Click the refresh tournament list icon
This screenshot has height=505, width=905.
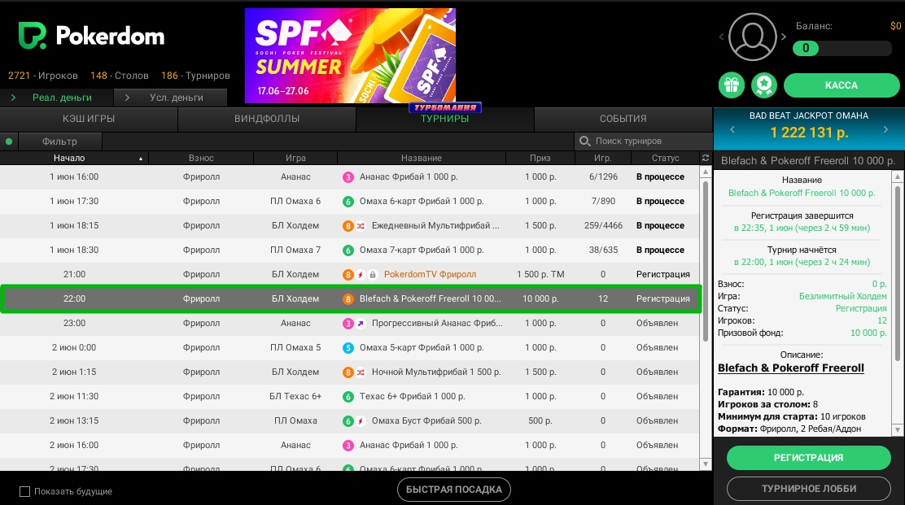pyautogui.click(x=706, y=158)
